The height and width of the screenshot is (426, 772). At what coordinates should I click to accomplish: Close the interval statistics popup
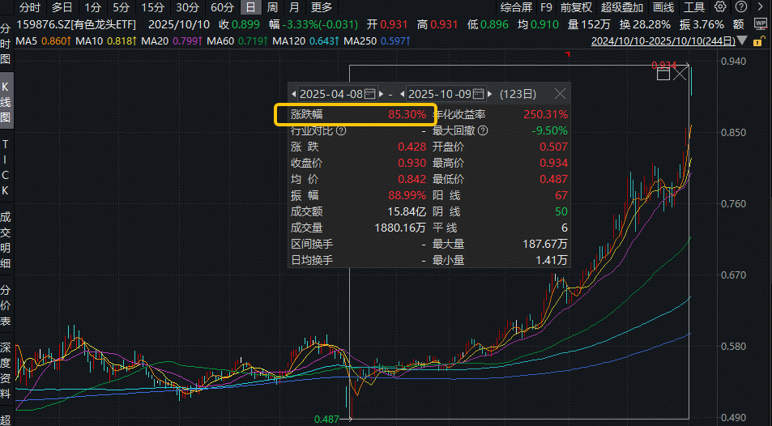(560, 94)
